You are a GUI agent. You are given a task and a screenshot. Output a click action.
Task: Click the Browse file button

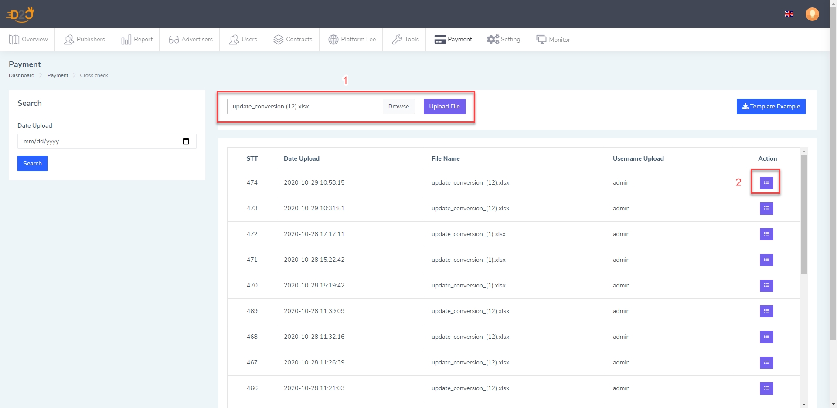click(398, 107)
